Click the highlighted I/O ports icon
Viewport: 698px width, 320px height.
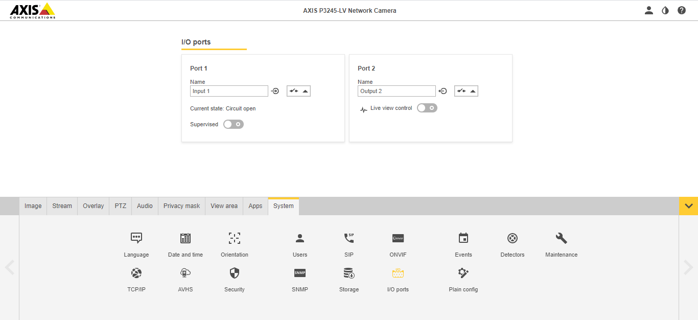point(398,273)
